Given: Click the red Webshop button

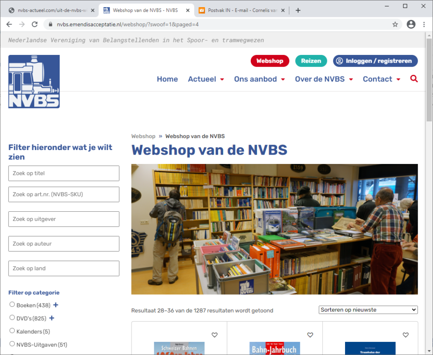Looking at the screenshot, I should 270,61.
